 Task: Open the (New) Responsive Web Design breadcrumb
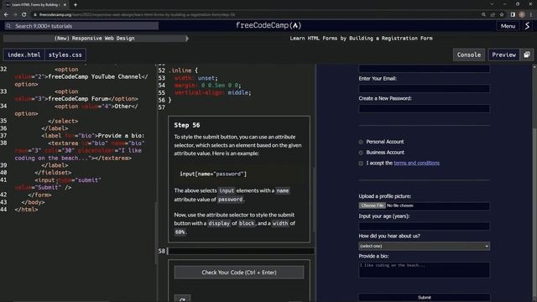pos(94,39)
